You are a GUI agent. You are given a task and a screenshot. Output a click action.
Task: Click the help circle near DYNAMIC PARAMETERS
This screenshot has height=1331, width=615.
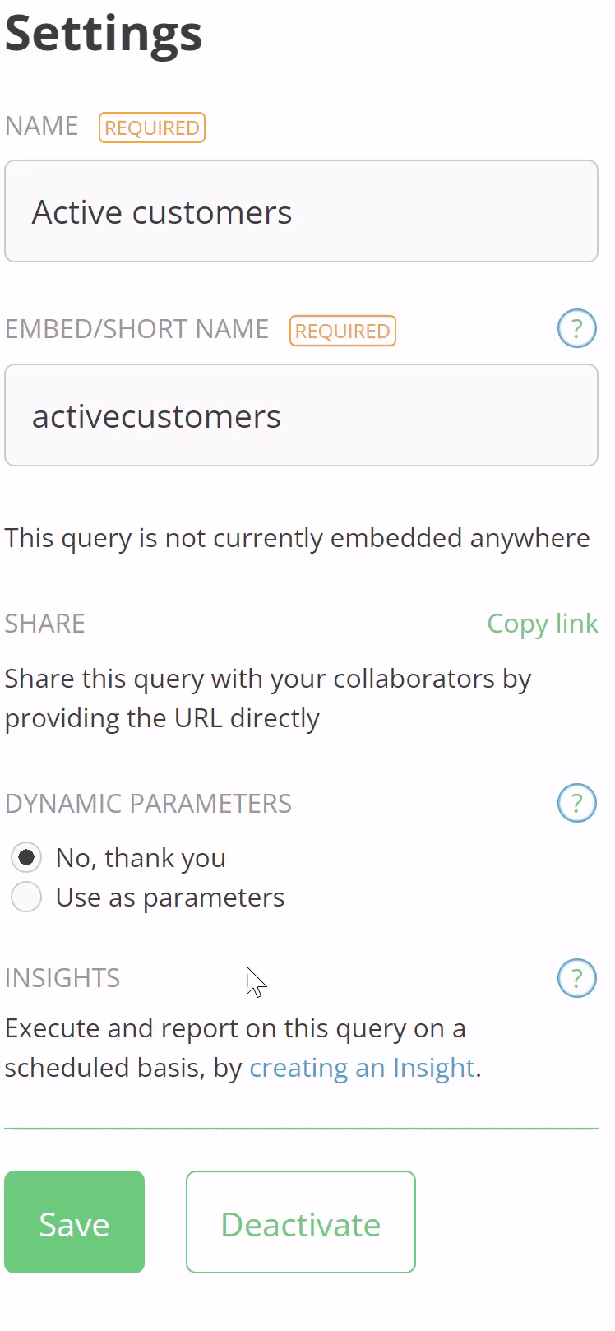click(576, 803)
